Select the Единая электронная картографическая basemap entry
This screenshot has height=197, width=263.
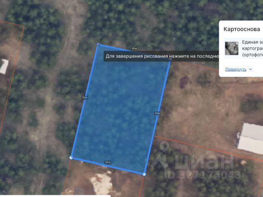click(x=243, y=48)
